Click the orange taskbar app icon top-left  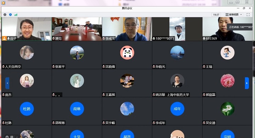3,3
